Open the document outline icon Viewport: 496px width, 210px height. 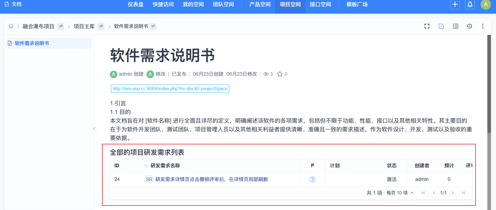[x=456, y=26]
